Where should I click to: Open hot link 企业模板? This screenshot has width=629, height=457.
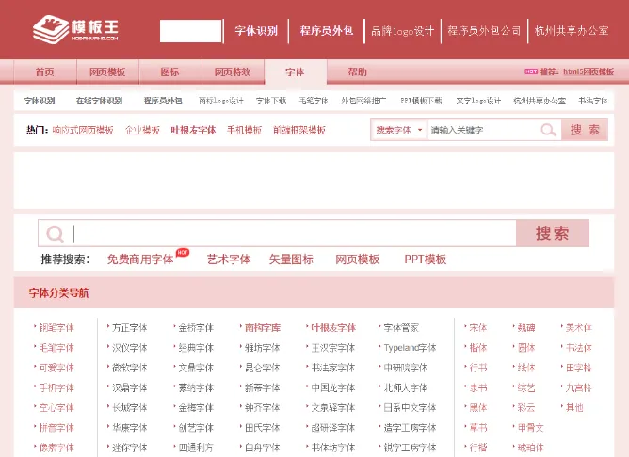142,130
